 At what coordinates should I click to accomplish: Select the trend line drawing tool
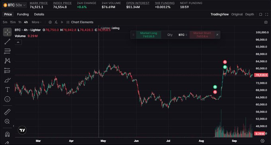[x=7, y=42]
